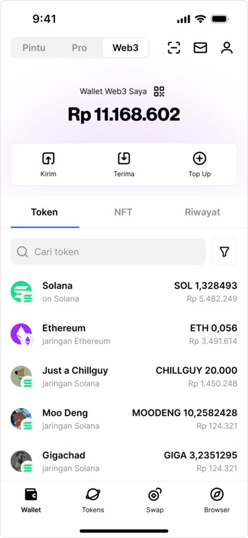Open the Riwayat history tab
This screenshot has height=538, width=248.
coord(202,212)
